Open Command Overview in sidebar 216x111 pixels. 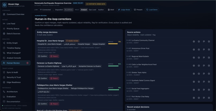pyautogui.click(x=16, y=14)
